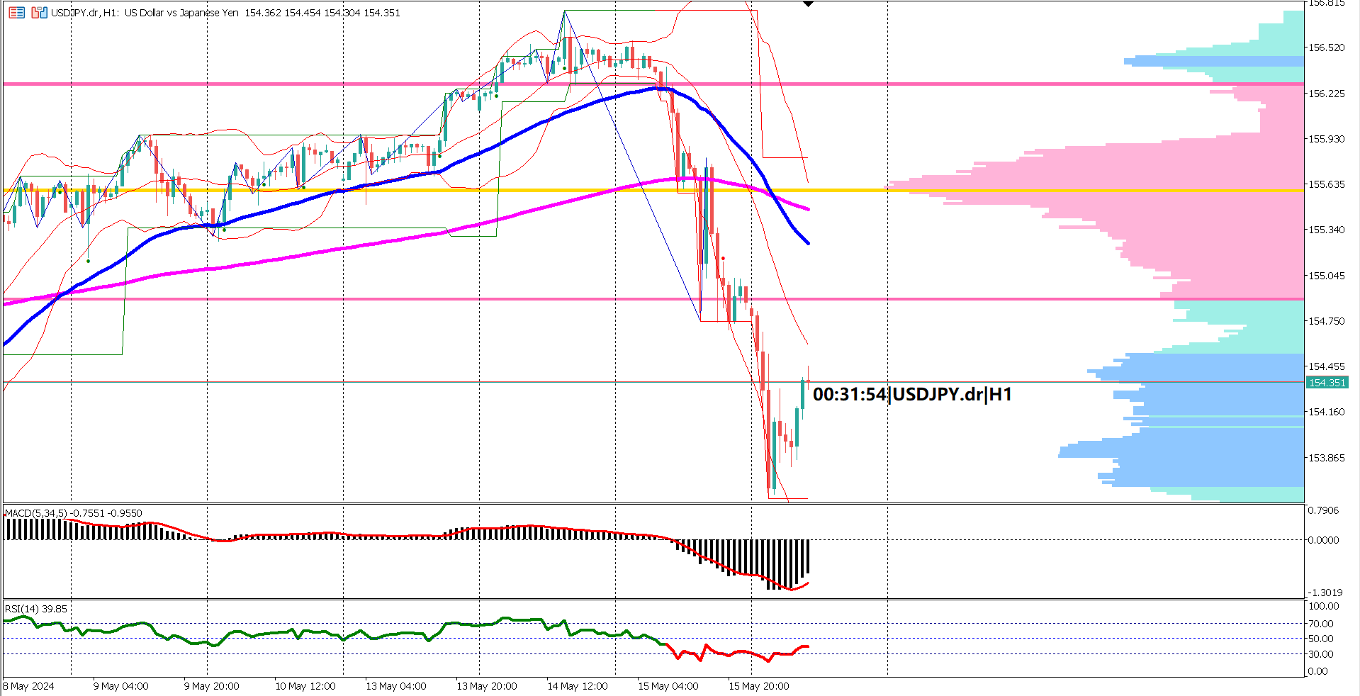Click the 15 May 20:00 label on the time axis
Image resolution: width=1360 pixels, height=696 pixels.
click(758, 686)
